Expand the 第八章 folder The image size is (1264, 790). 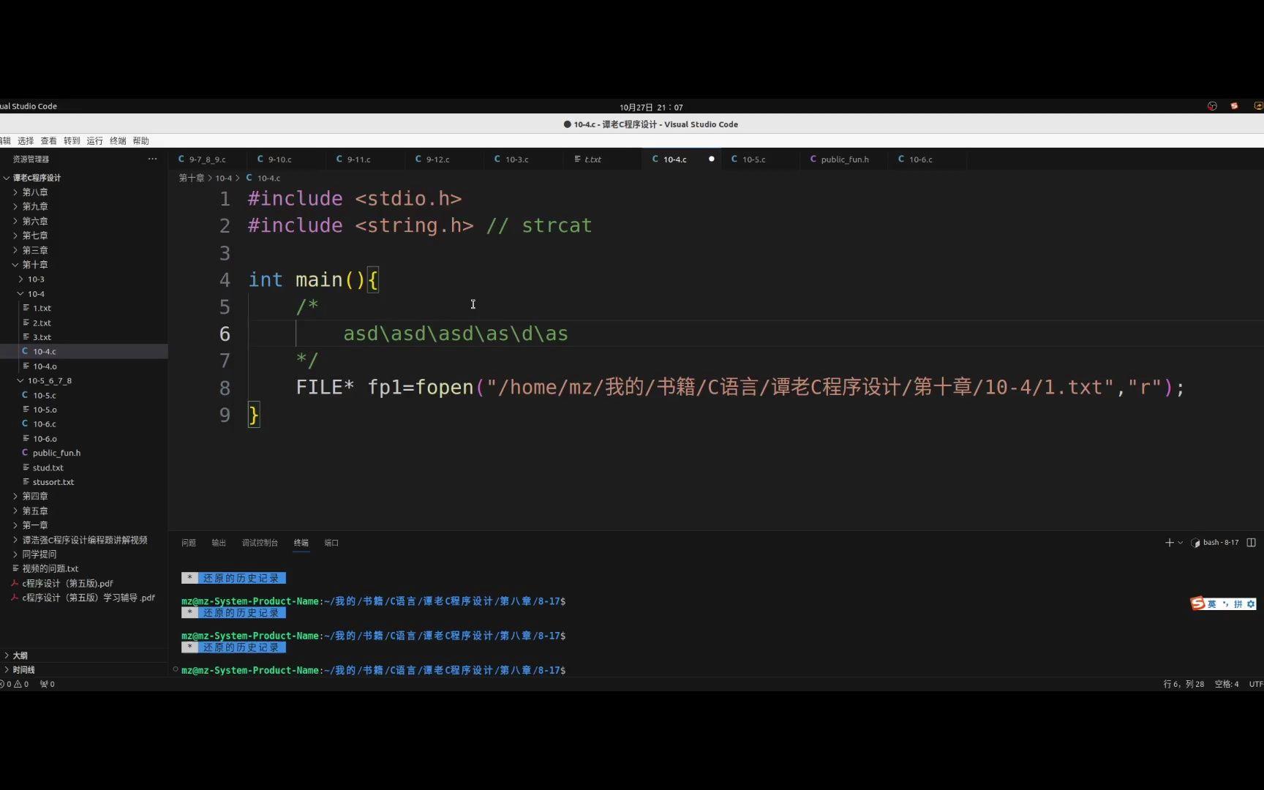34,192
